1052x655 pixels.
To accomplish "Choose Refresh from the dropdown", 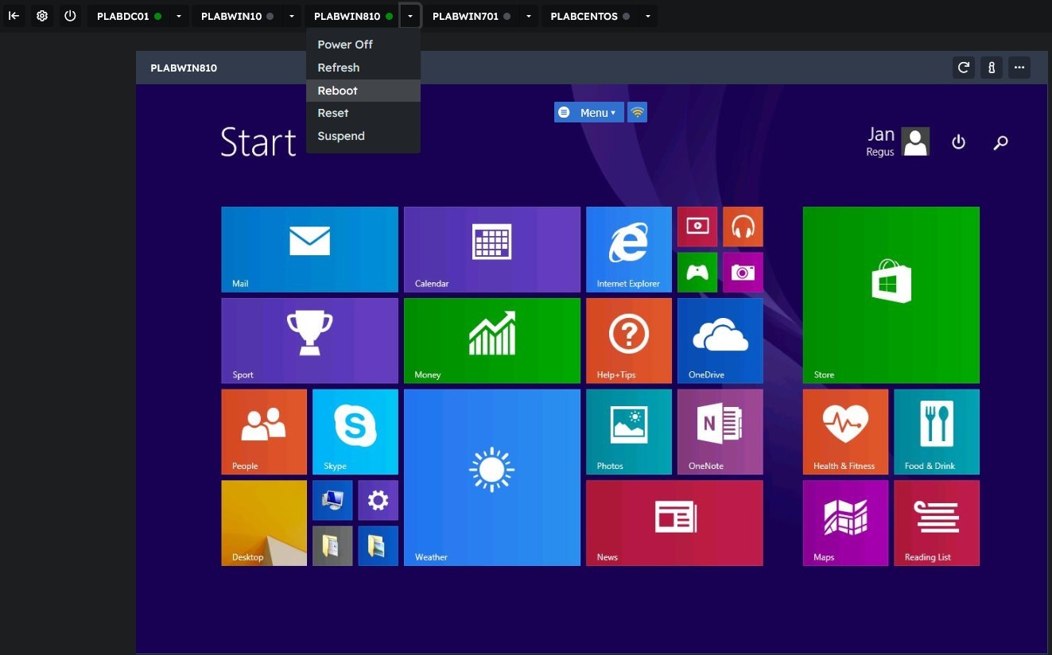I will (363, 68).
